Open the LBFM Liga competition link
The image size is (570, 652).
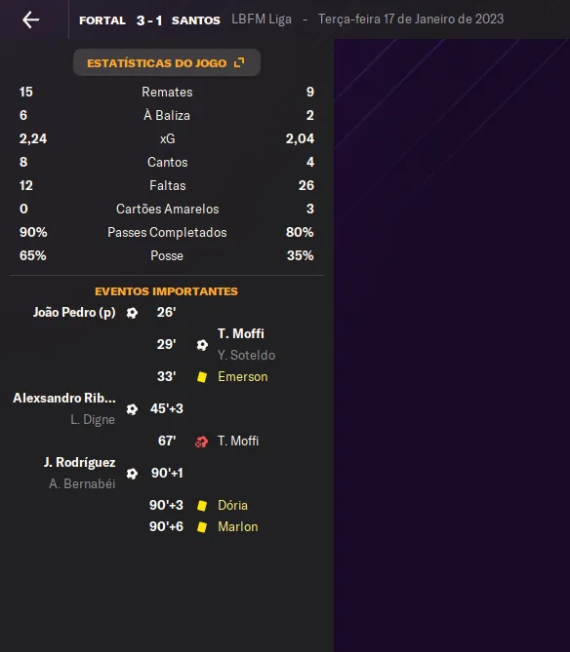point(262,19)
